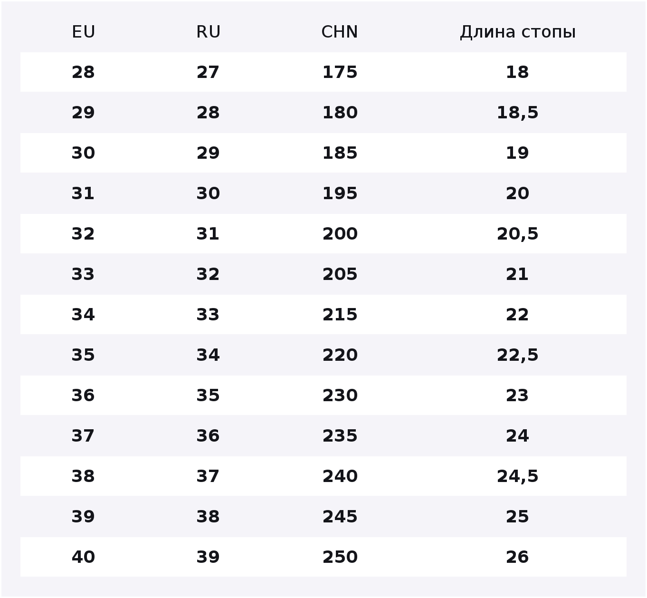Click the Длина стопы column header
The width and height of the screenshot is (647, 598).
(518, 32)
